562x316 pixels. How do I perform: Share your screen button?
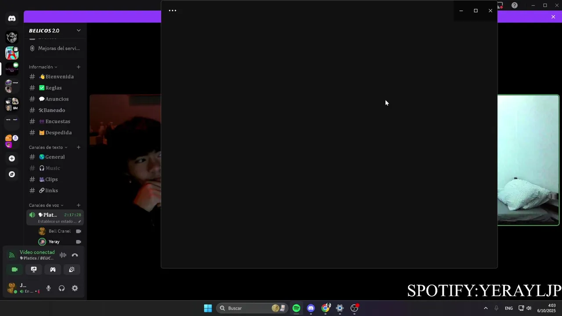click(x=34, y=269)
